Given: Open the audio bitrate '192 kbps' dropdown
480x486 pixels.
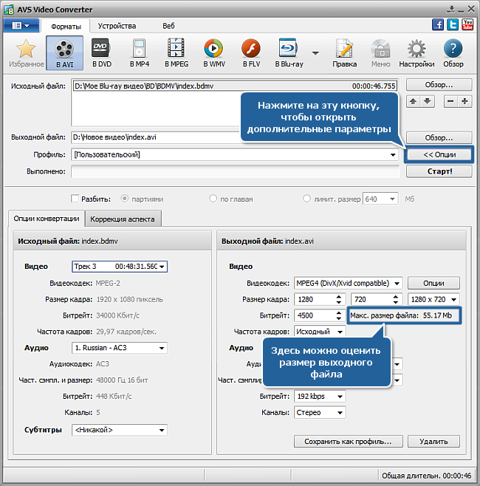Looking at the screenshot, I should [x=320, y=397].
